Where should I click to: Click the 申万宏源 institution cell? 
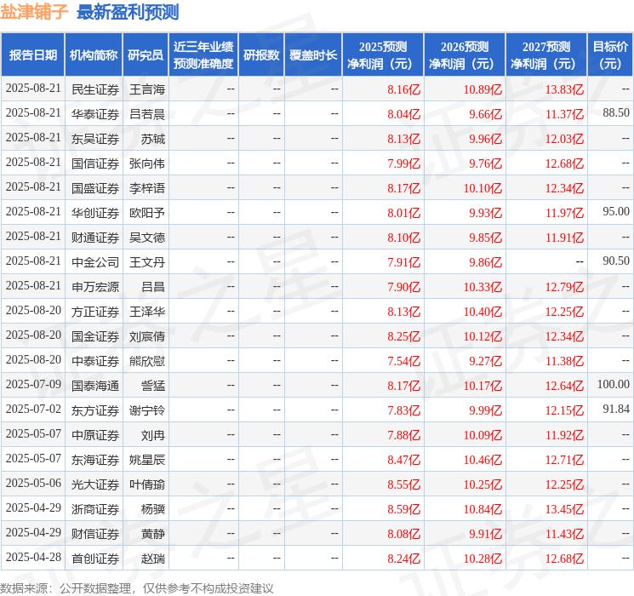coord(95,287)
